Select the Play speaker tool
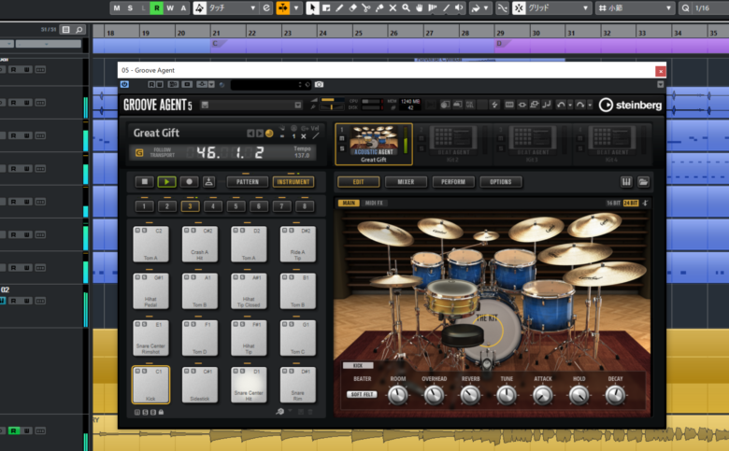 tap(459, 7)
